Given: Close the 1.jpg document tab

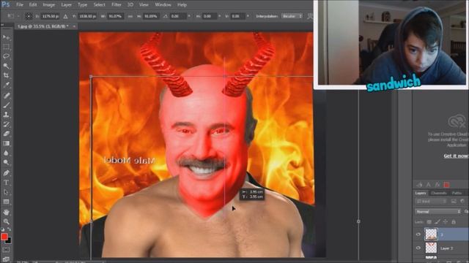Looking at the screenshot, I should pos(74,26).
